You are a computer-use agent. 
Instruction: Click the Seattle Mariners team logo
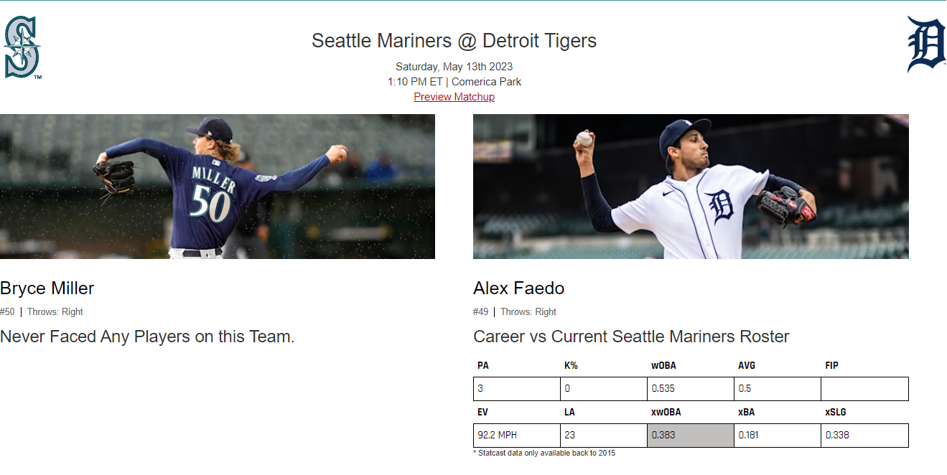(22, 47)
